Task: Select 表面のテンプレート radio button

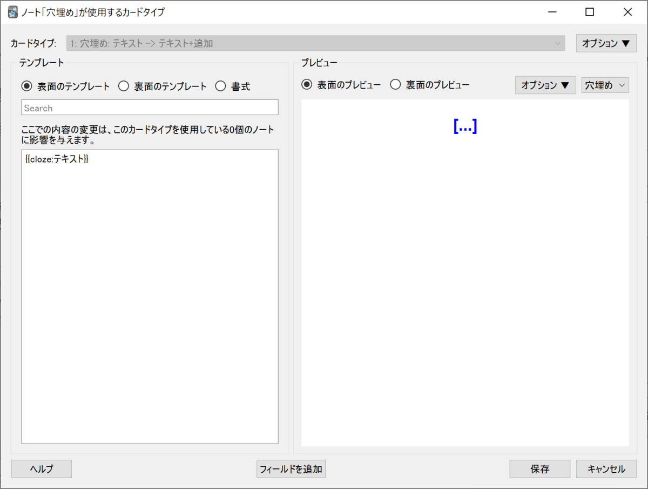Action: [65, 86]
